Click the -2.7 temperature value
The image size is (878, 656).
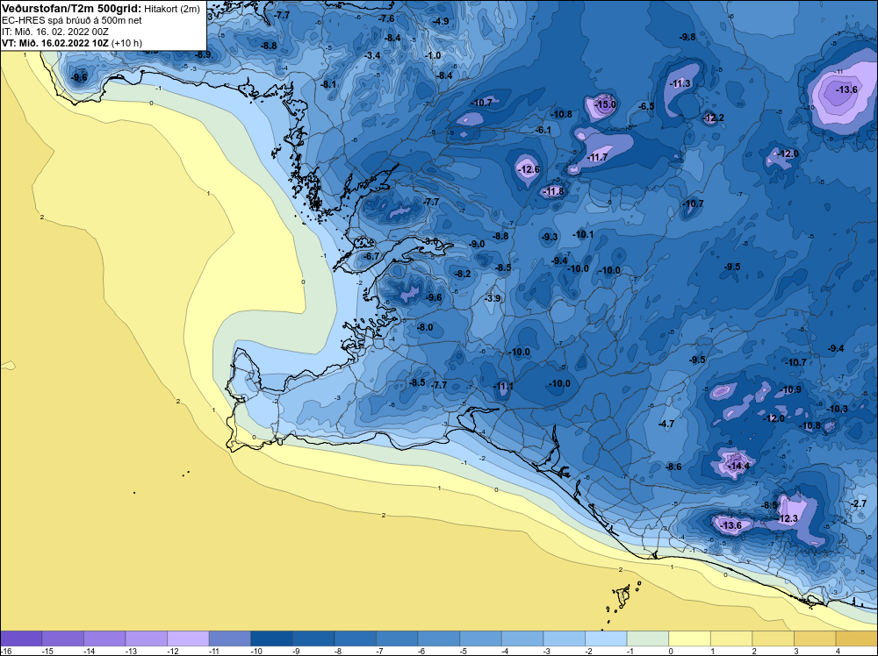pos(859,504)
